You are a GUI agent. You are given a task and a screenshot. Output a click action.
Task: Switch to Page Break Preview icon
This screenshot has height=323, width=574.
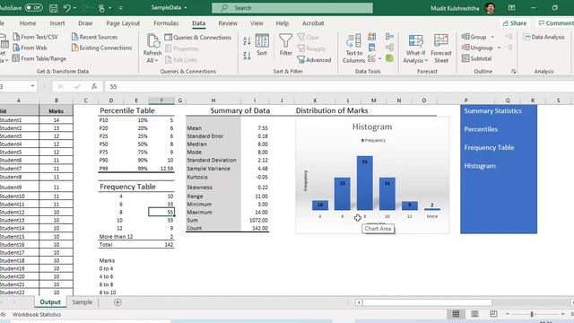click(x=493, y=314)
